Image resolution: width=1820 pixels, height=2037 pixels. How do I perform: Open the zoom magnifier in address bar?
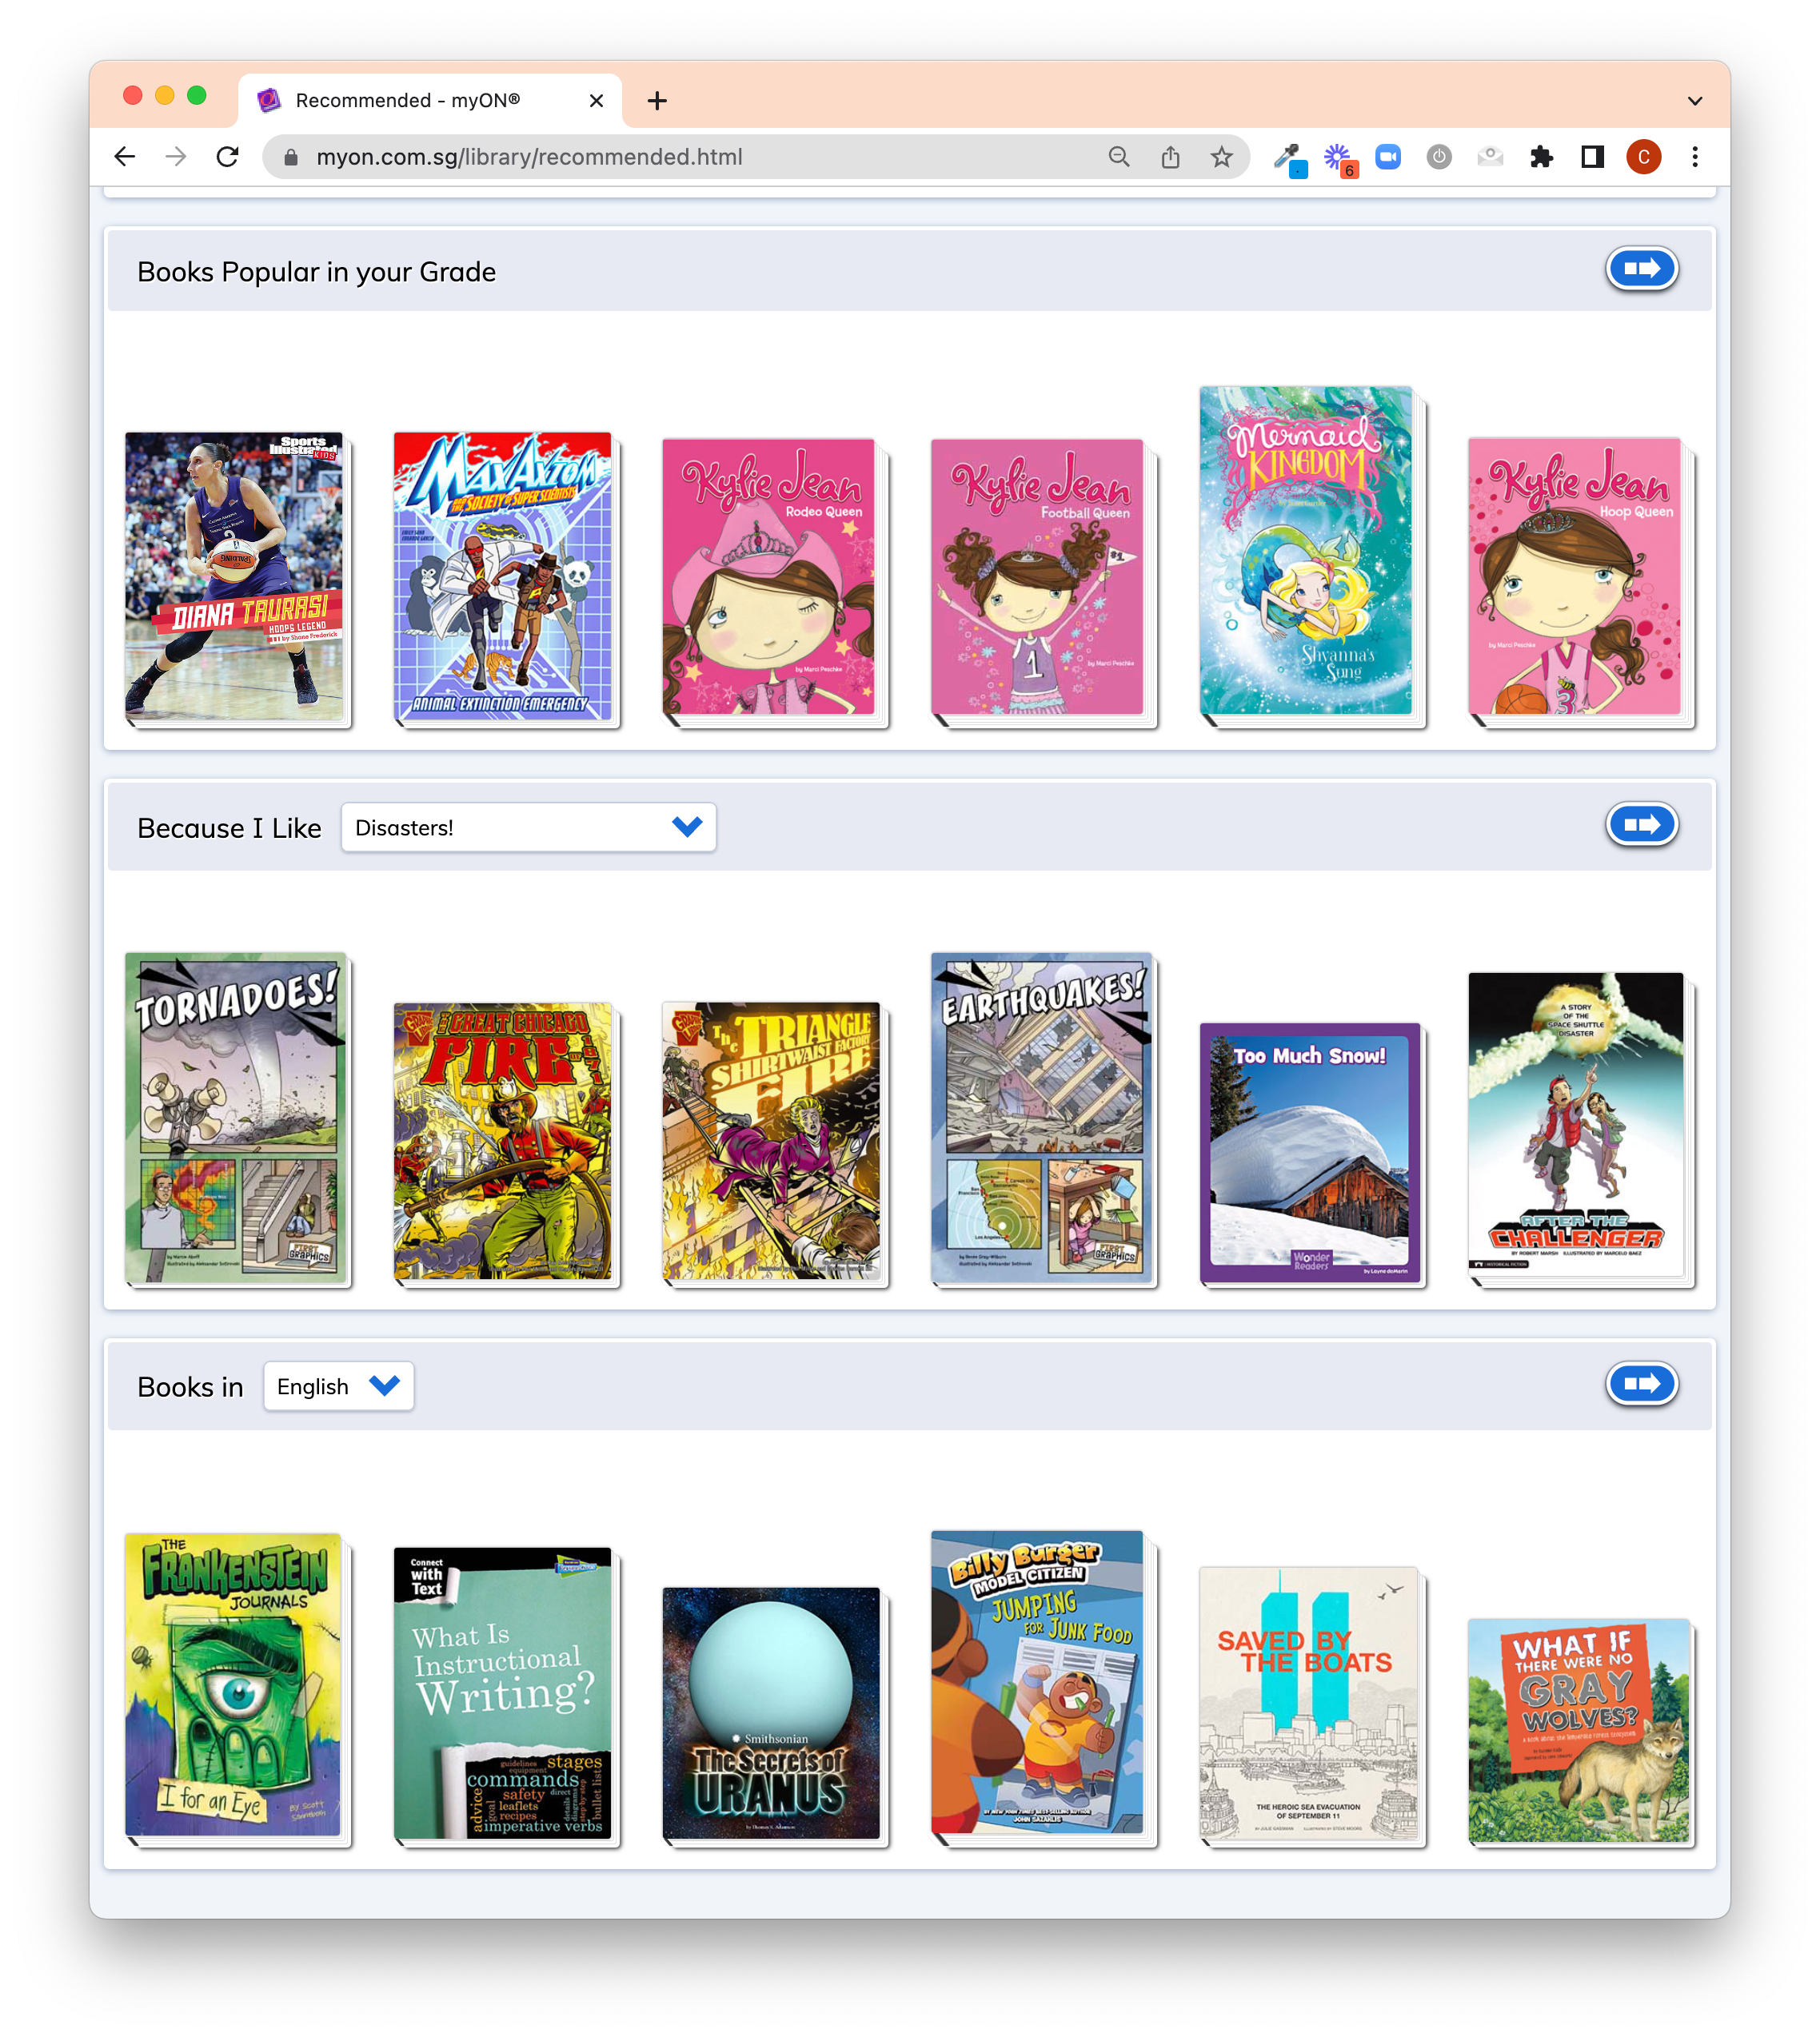1119,157
